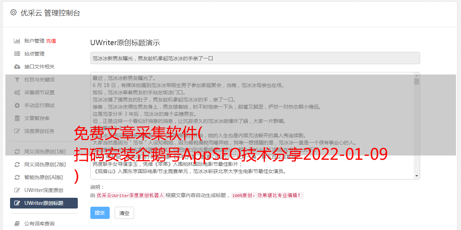461x230 pixels.
Task: Click the filter icon for 栏目与关键词
Action: pos(17,80)
